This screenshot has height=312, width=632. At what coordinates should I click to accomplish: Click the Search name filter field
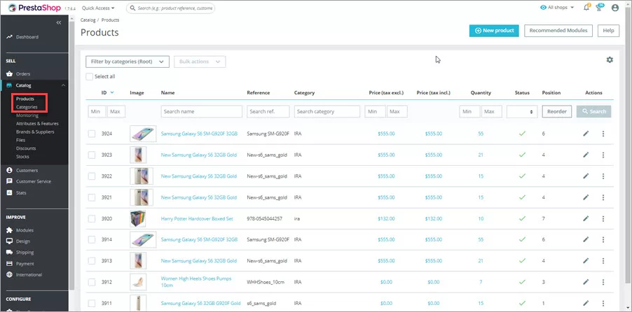tap(201, 112)
